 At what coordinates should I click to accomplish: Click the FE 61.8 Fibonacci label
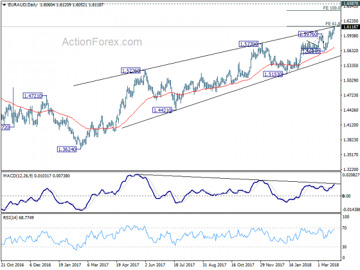(332, 23)
